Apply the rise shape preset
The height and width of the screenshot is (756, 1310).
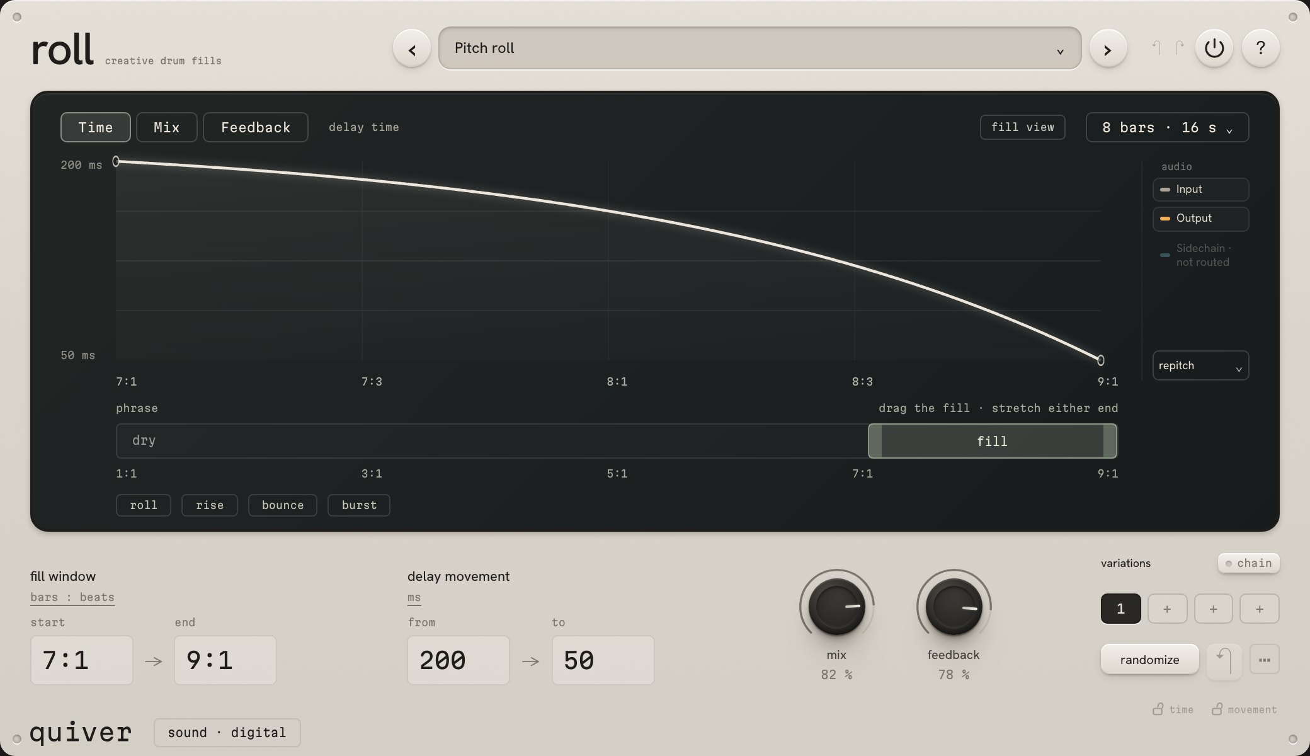click(210, 505)
